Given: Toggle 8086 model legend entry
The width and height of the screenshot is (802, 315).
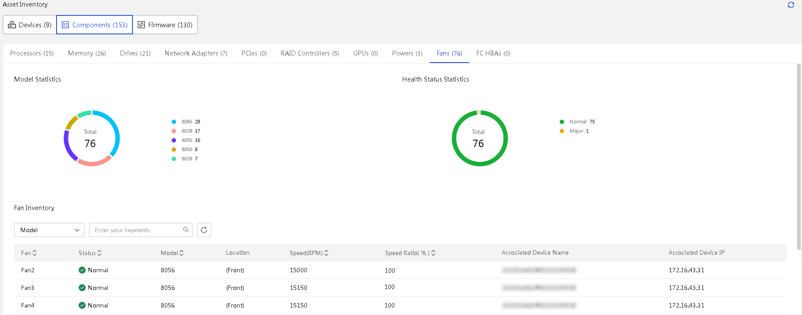Looking at the screenshot, I should pos(186,122).
